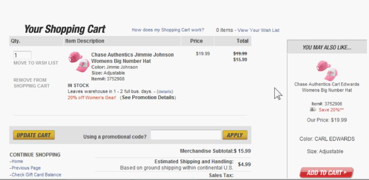
Task: Open 'How does my Shopping Cart work?' link
Action: (x=168, y=30)
